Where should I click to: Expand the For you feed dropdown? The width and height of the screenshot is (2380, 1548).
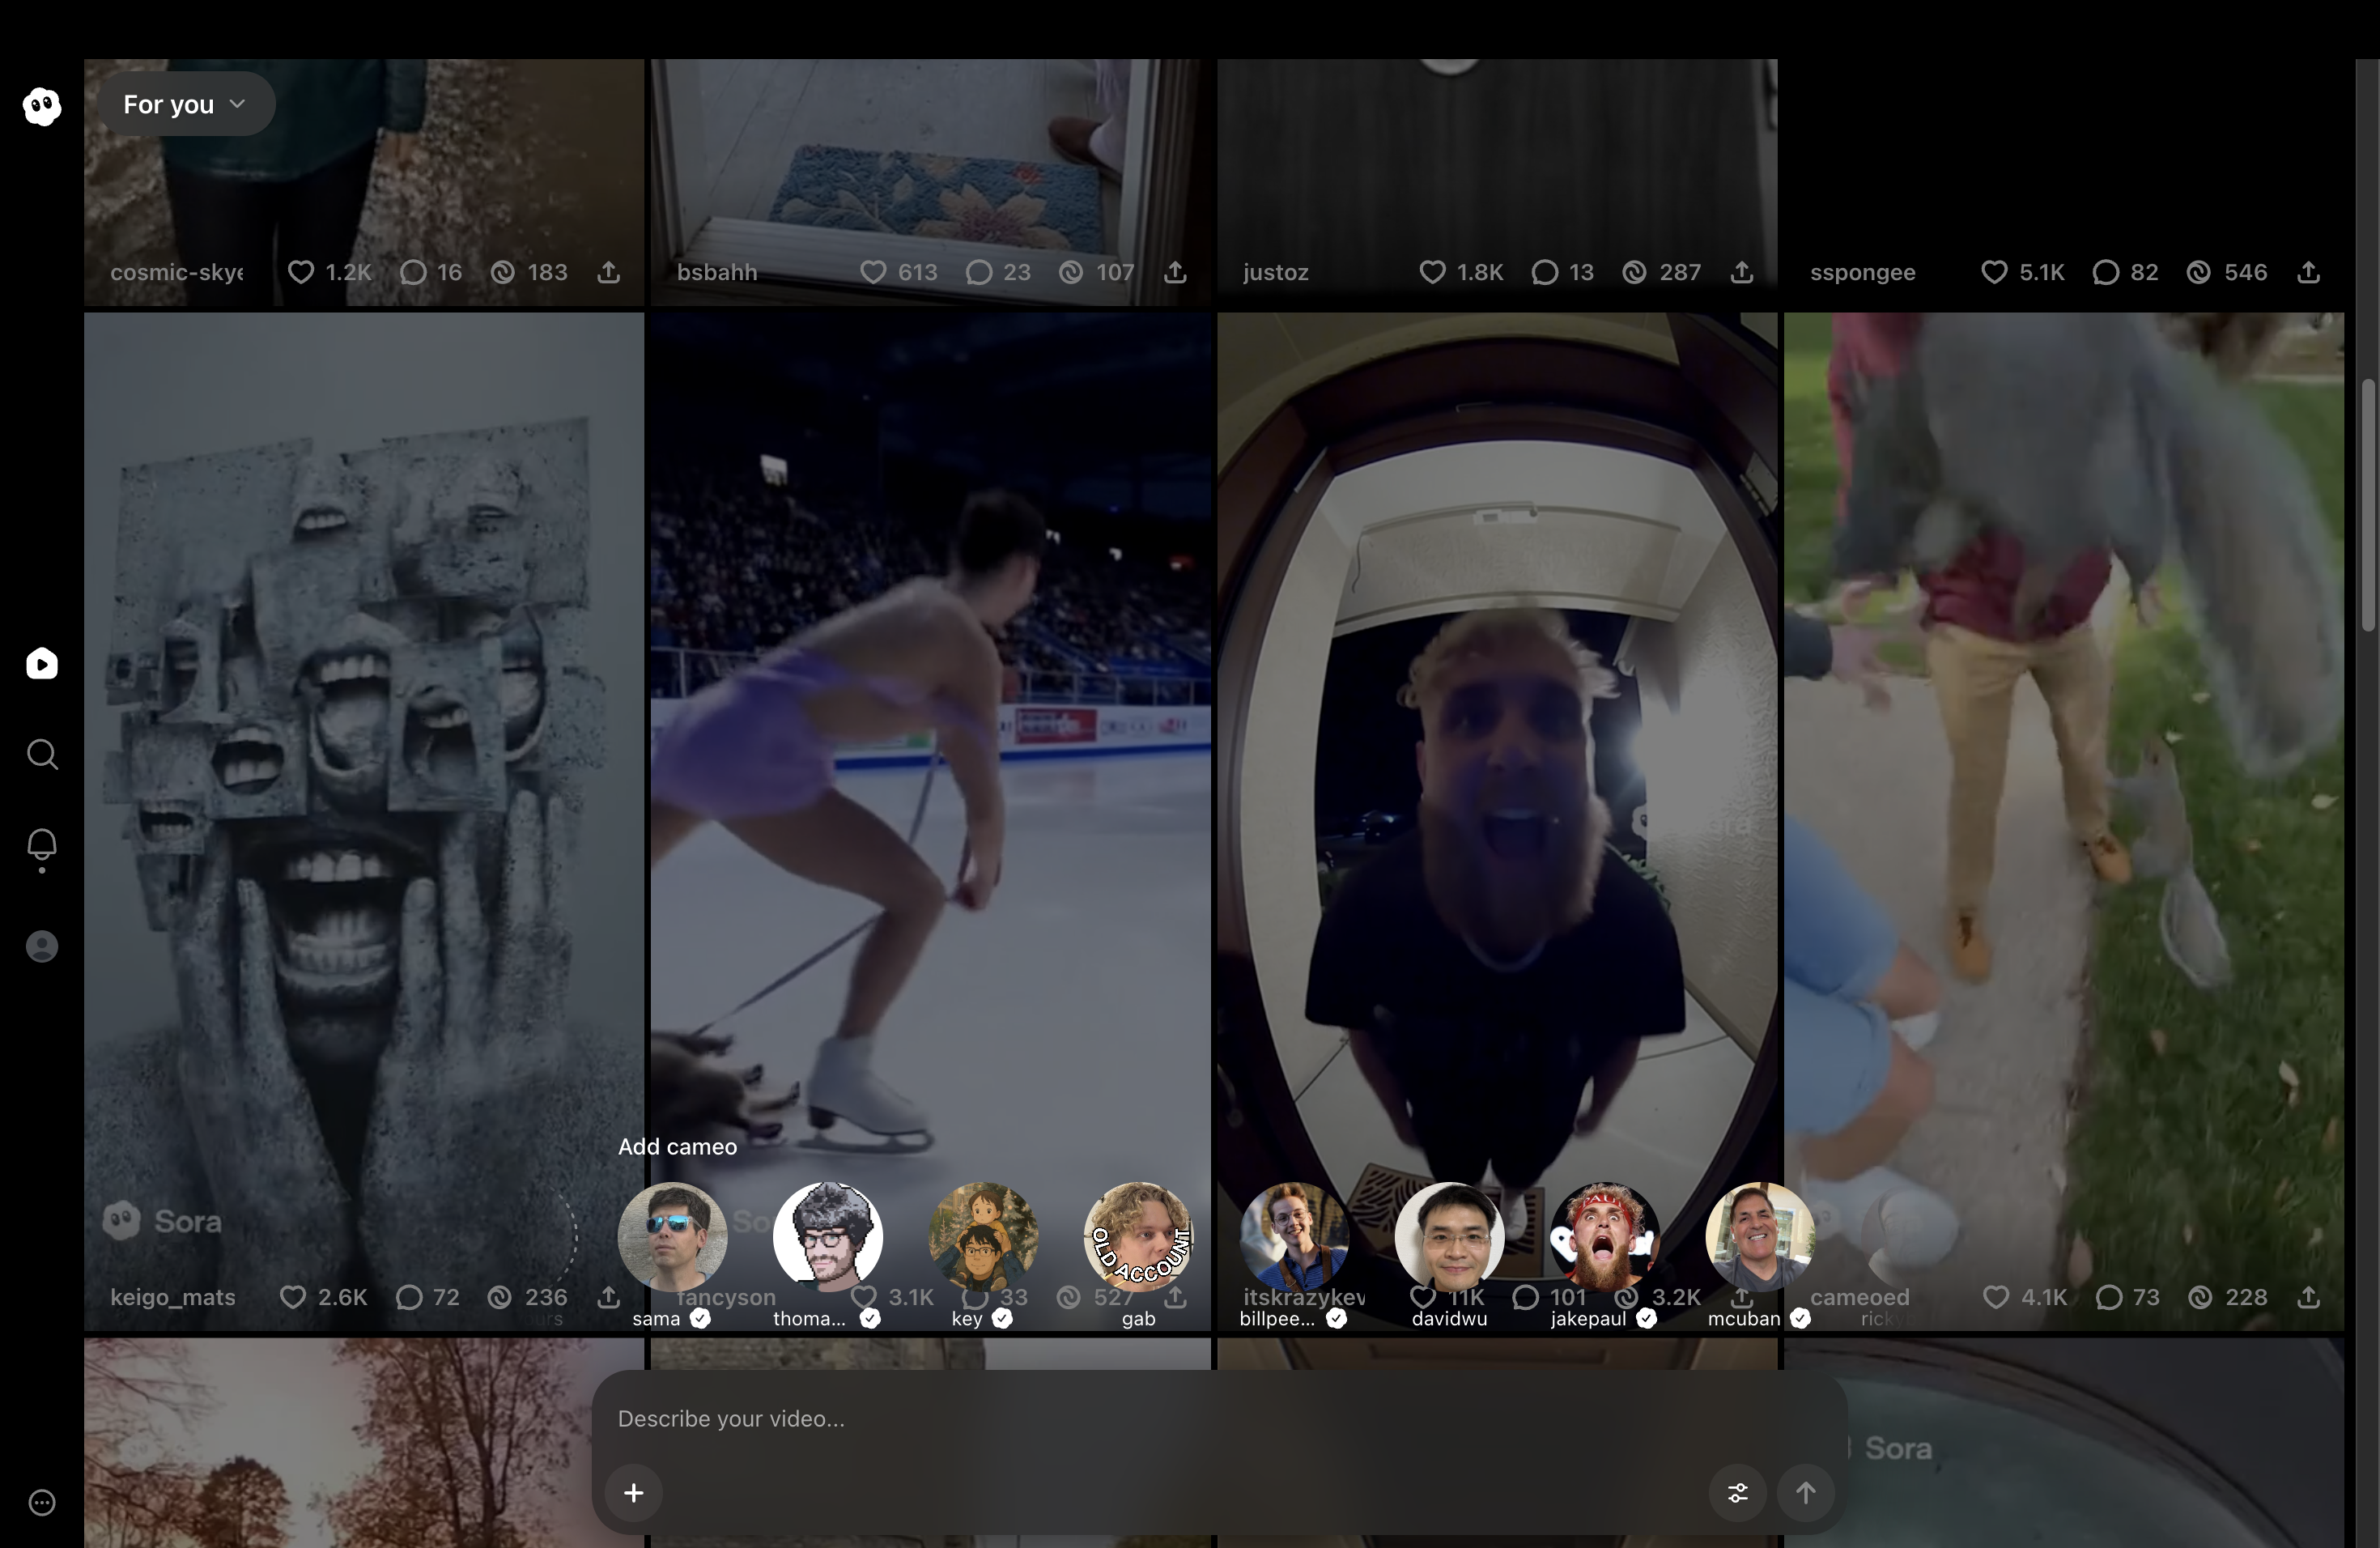185,104
